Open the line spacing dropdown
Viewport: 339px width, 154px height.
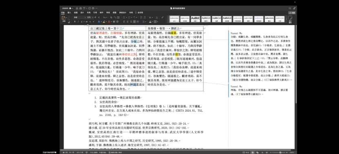144,22
